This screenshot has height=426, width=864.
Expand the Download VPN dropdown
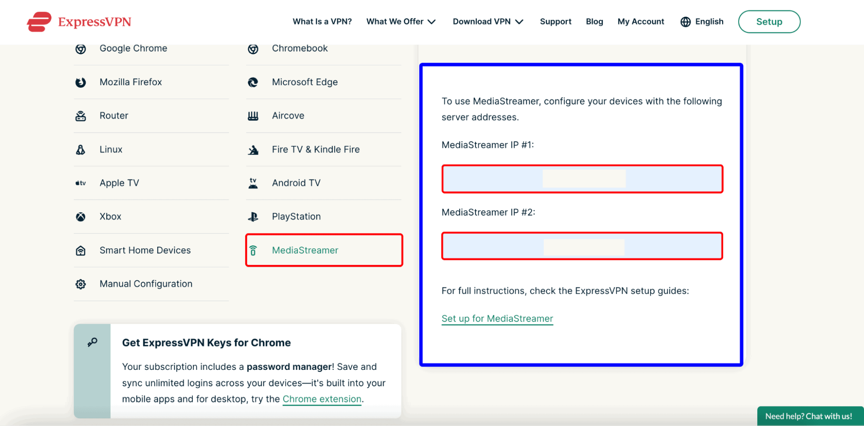[x=488, y=22]
